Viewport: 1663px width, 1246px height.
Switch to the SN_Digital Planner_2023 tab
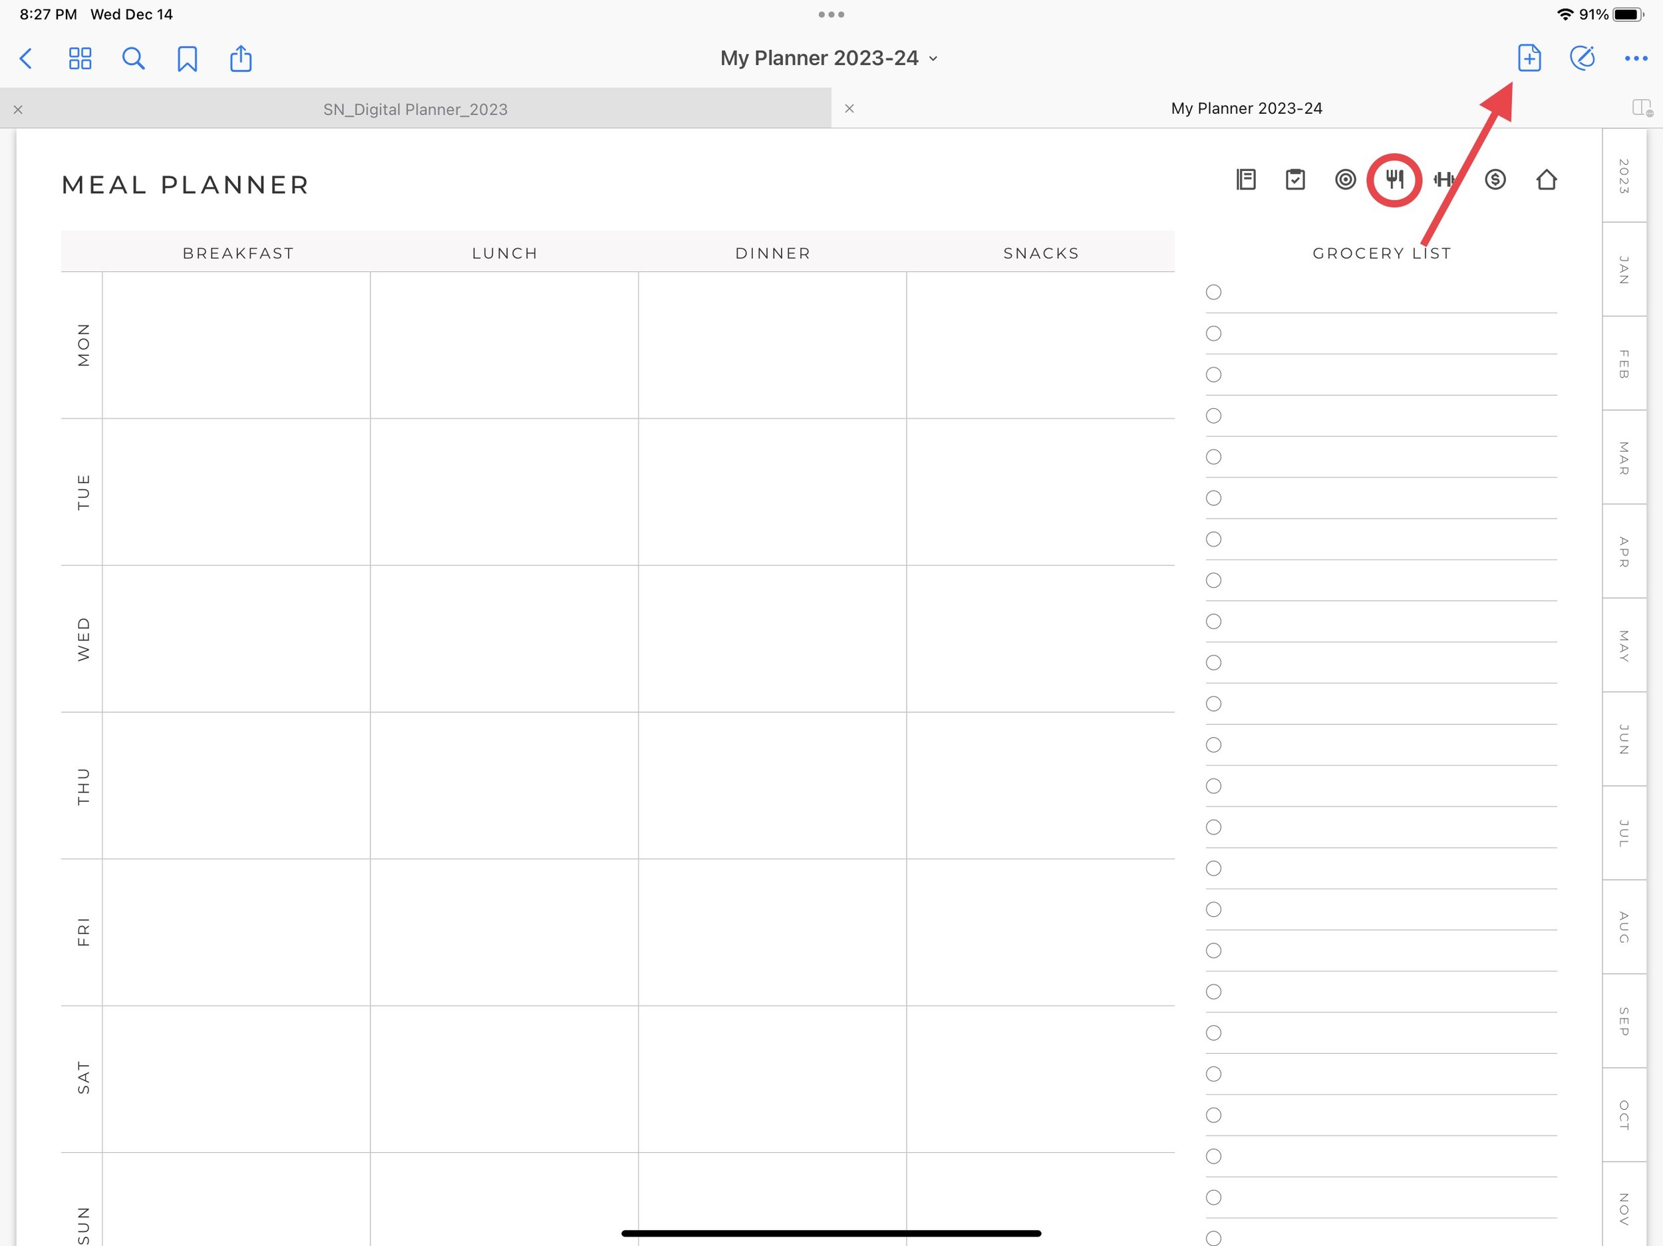pyautogui.click(x=416, y=109)
